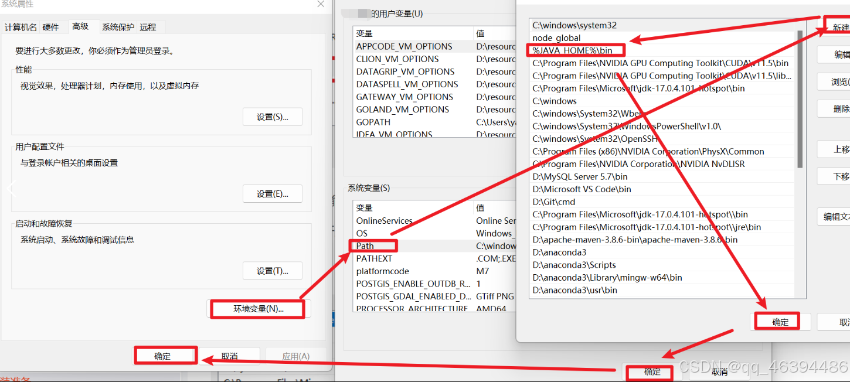Click 取消 in the environment variables window

tap(719, 371)
